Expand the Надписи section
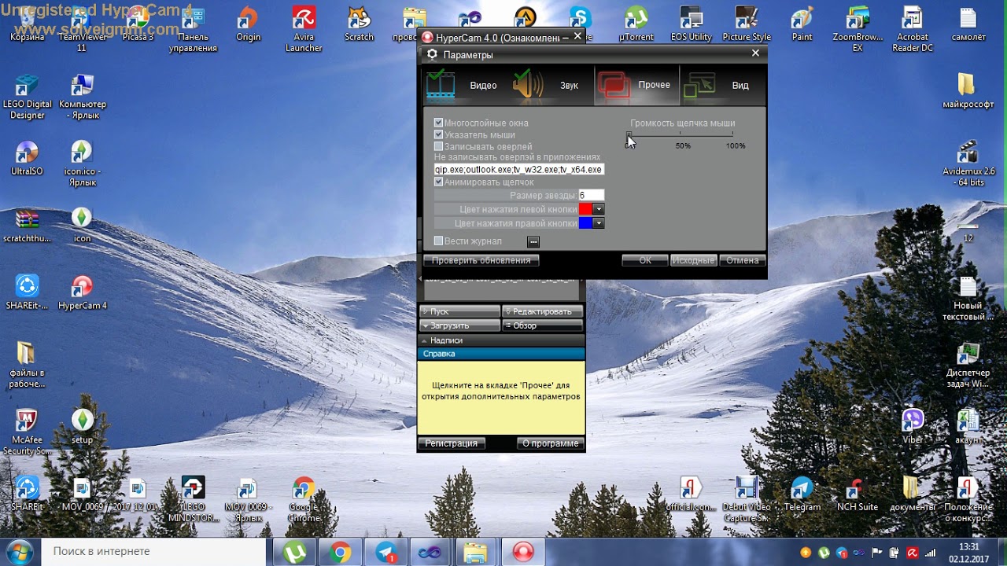 click(x=501, y=340)
